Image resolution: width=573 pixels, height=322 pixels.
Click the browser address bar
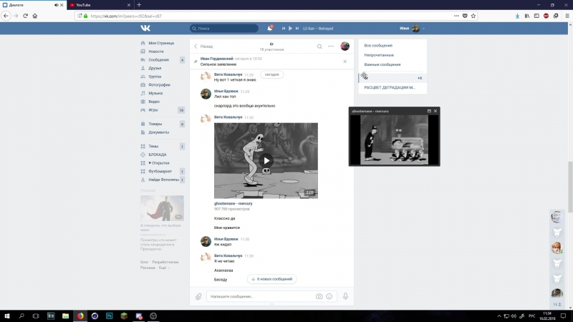(x=271, y=16)
